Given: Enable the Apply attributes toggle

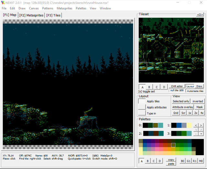Looking at the screenshot, I should point(142,107).
